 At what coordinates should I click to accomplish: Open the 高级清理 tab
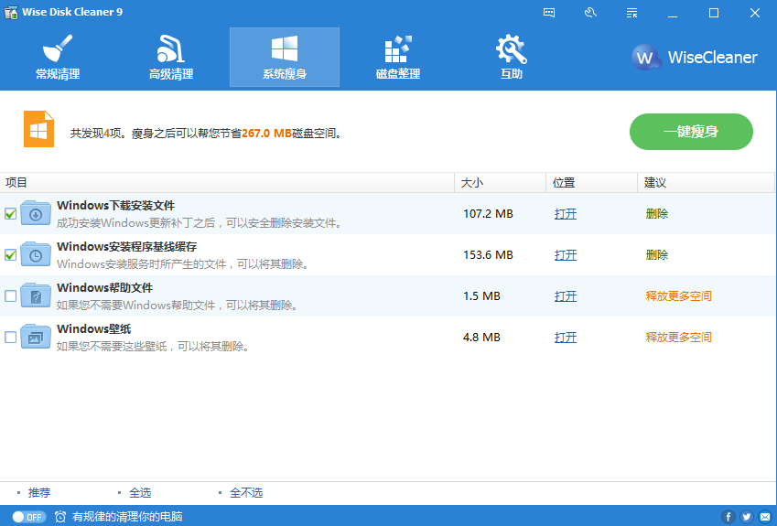click(x=171, y=57)
